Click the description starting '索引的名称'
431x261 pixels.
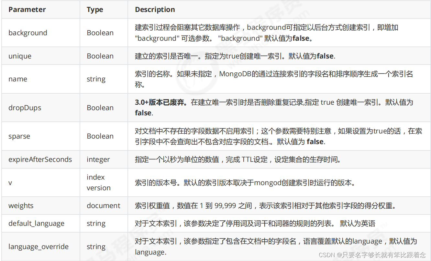pyautogui.click(x=274, y=79)
